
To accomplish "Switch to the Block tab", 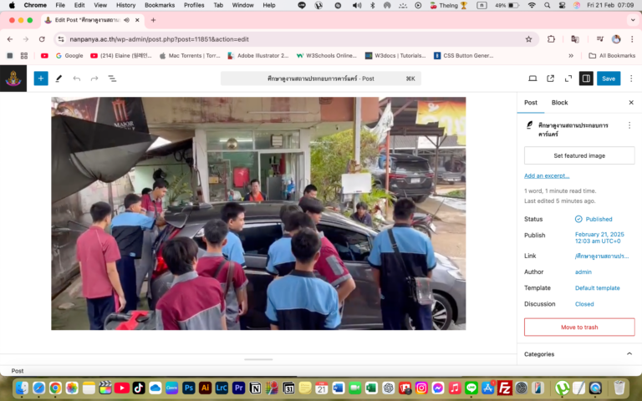I will [x=559, y=103].
